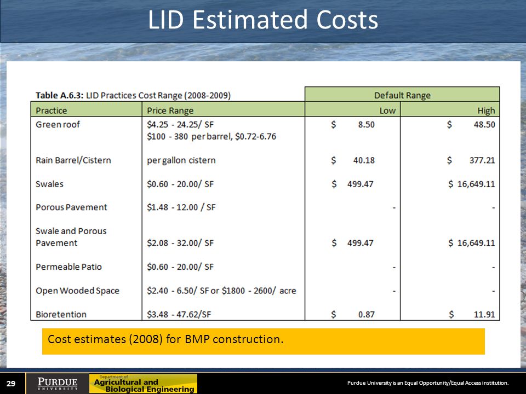This screenshot has width=526, height=394.
Task: Click the Permeable Patio price range
Action: 180,266
